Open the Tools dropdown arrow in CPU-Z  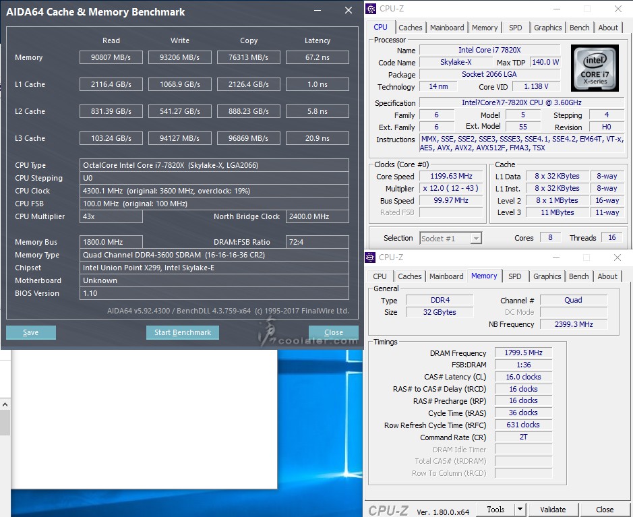click(x=520, y=510)
